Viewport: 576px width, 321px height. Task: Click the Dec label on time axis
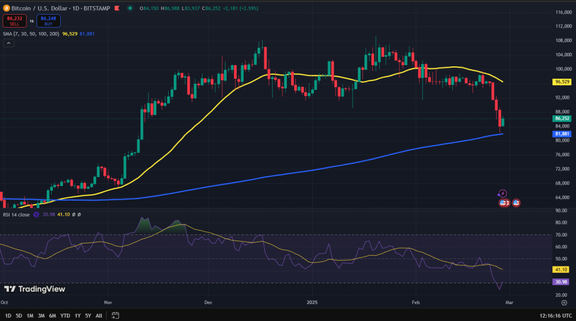208,302
